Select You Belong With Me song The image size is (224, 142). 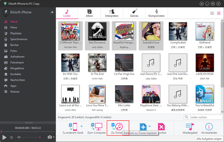(178, 99)
